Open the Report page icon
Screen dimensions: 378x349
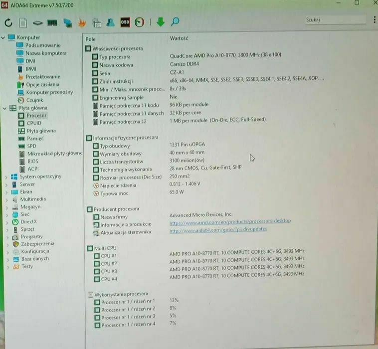23,22
